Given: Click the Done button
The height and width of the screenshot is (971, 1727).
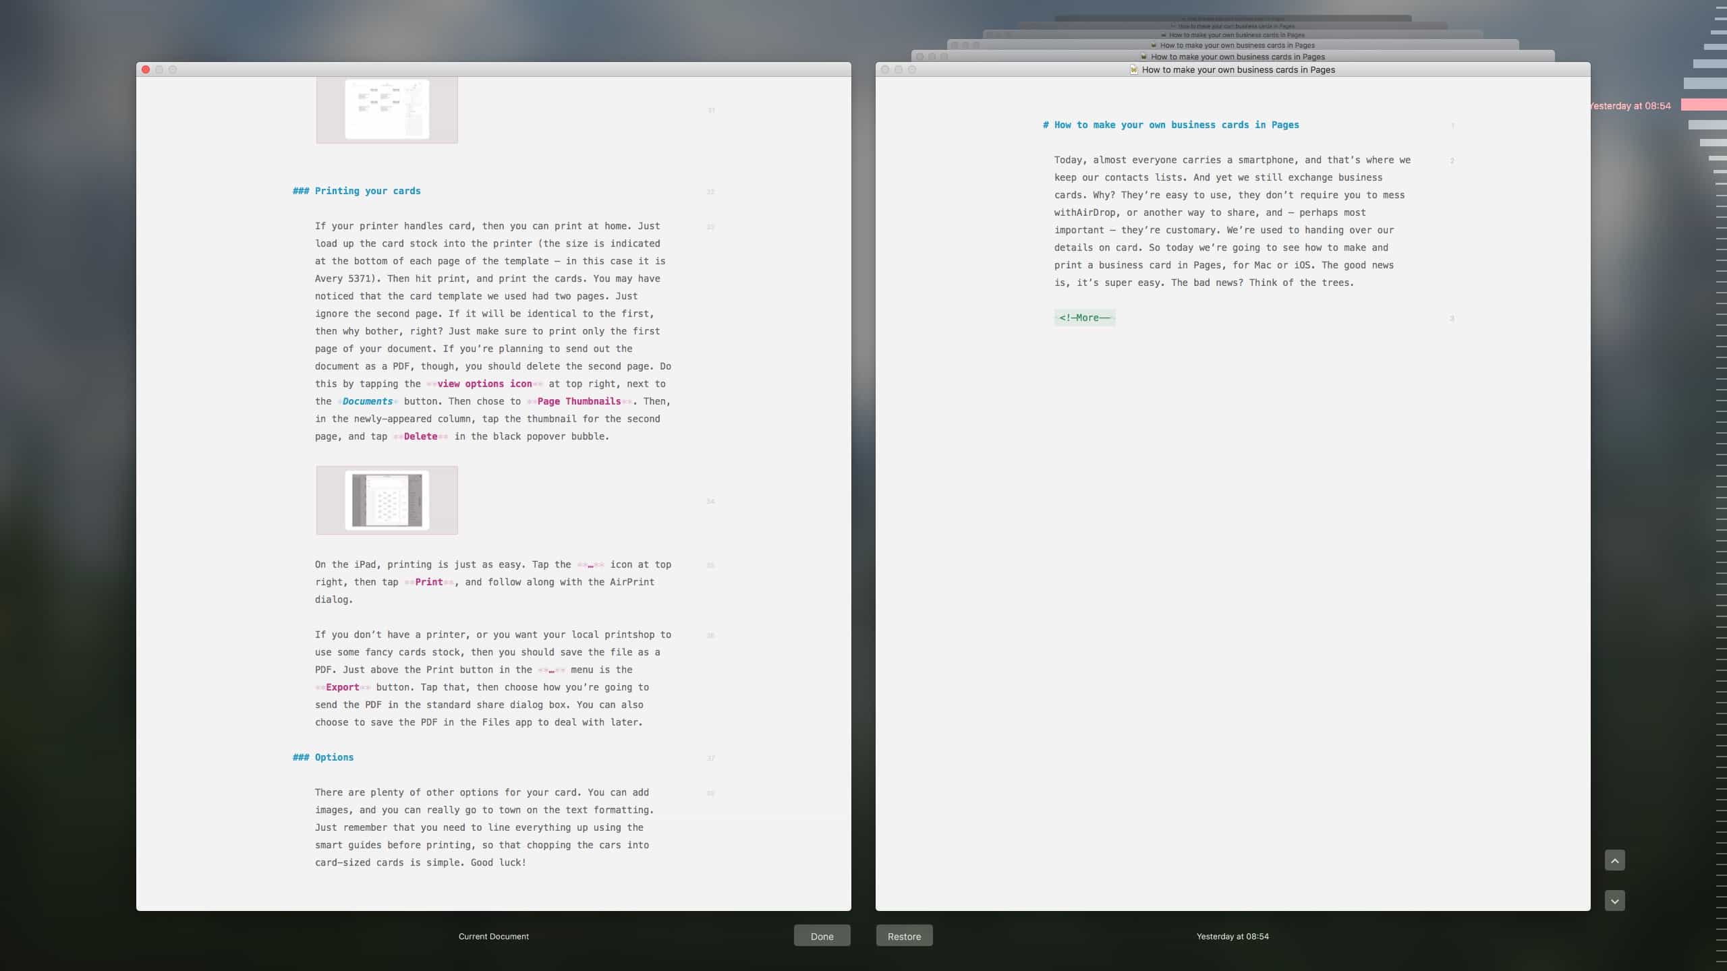Looking at the screenshot, I should (822, 935).
